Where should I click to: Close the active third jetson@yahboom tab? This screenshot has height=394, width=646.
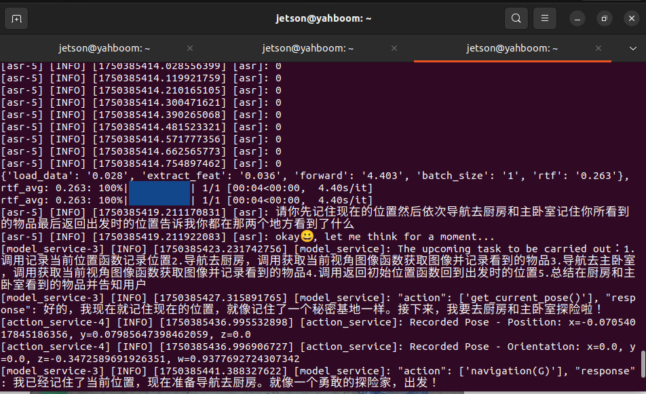point(598,48)
